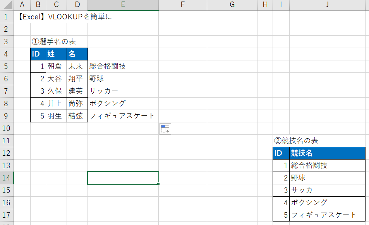Click 'フィギュアスケート' in column E
The image size is (369, 225).
pos(123,116)
